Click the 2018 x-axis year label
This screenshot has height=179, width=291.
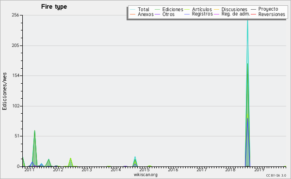tap(230, 170)
